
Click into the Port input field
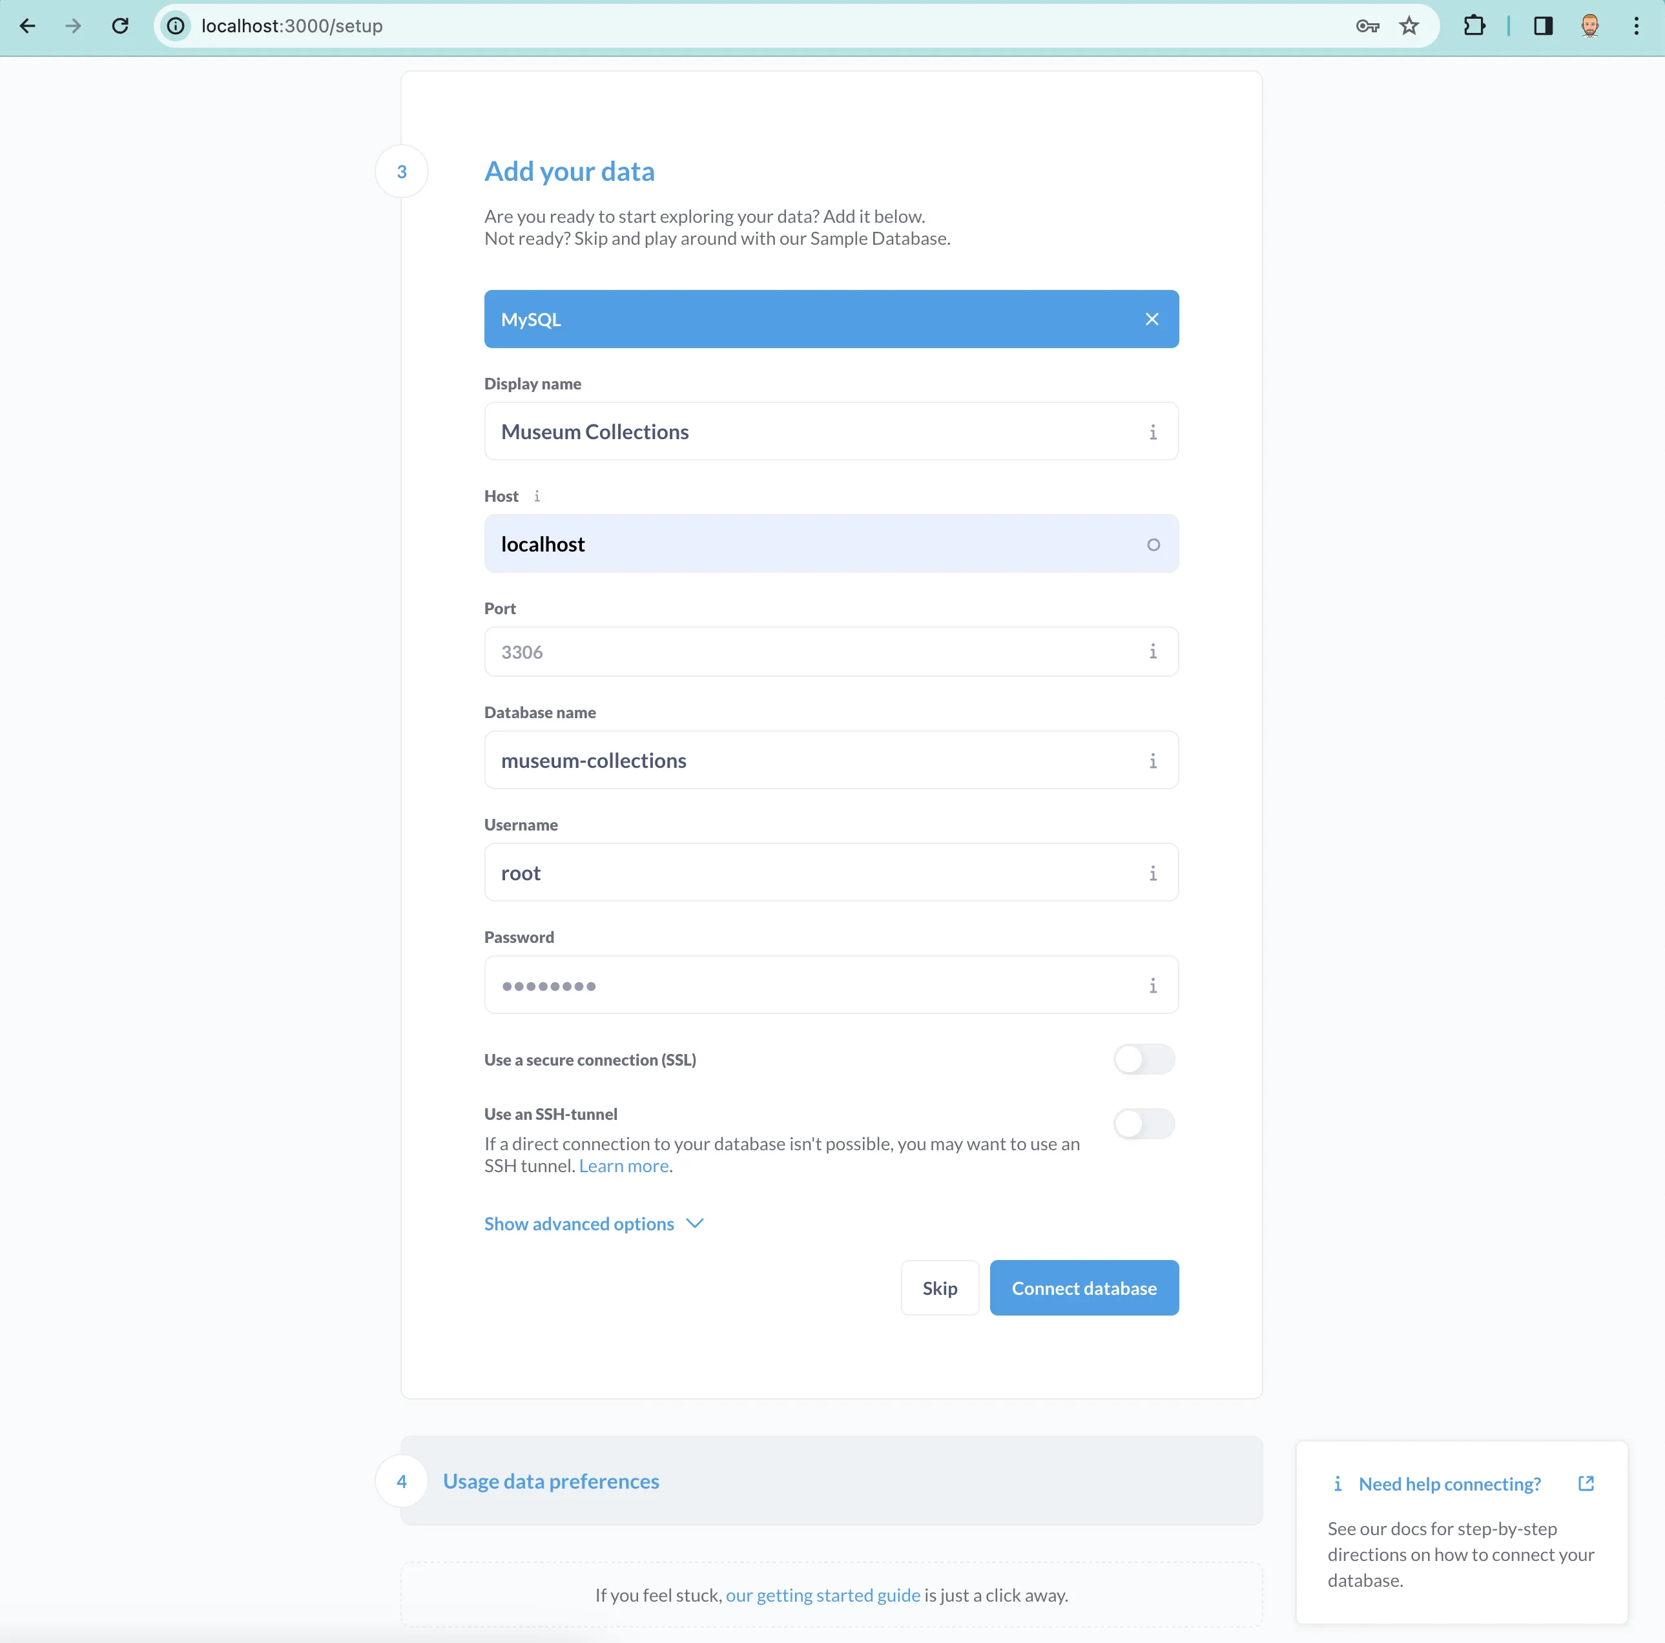point(810,652)
